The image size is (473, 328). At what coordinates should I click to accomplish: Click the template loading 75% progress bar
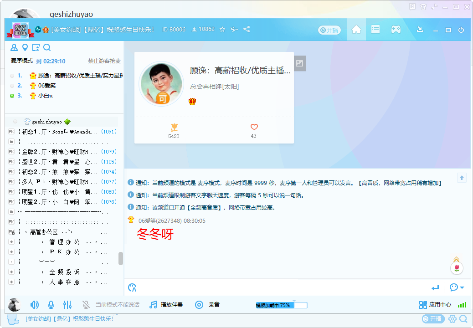(282, 305)
